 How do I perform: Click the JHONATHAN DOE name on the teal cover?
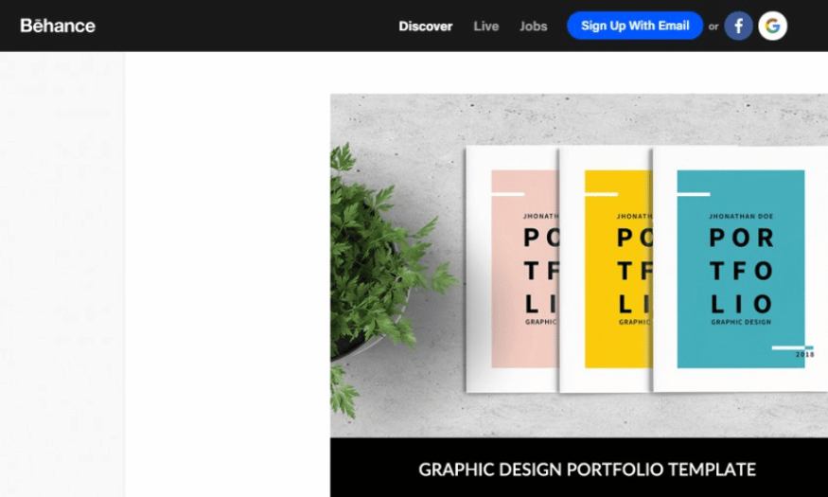(741, 216)
